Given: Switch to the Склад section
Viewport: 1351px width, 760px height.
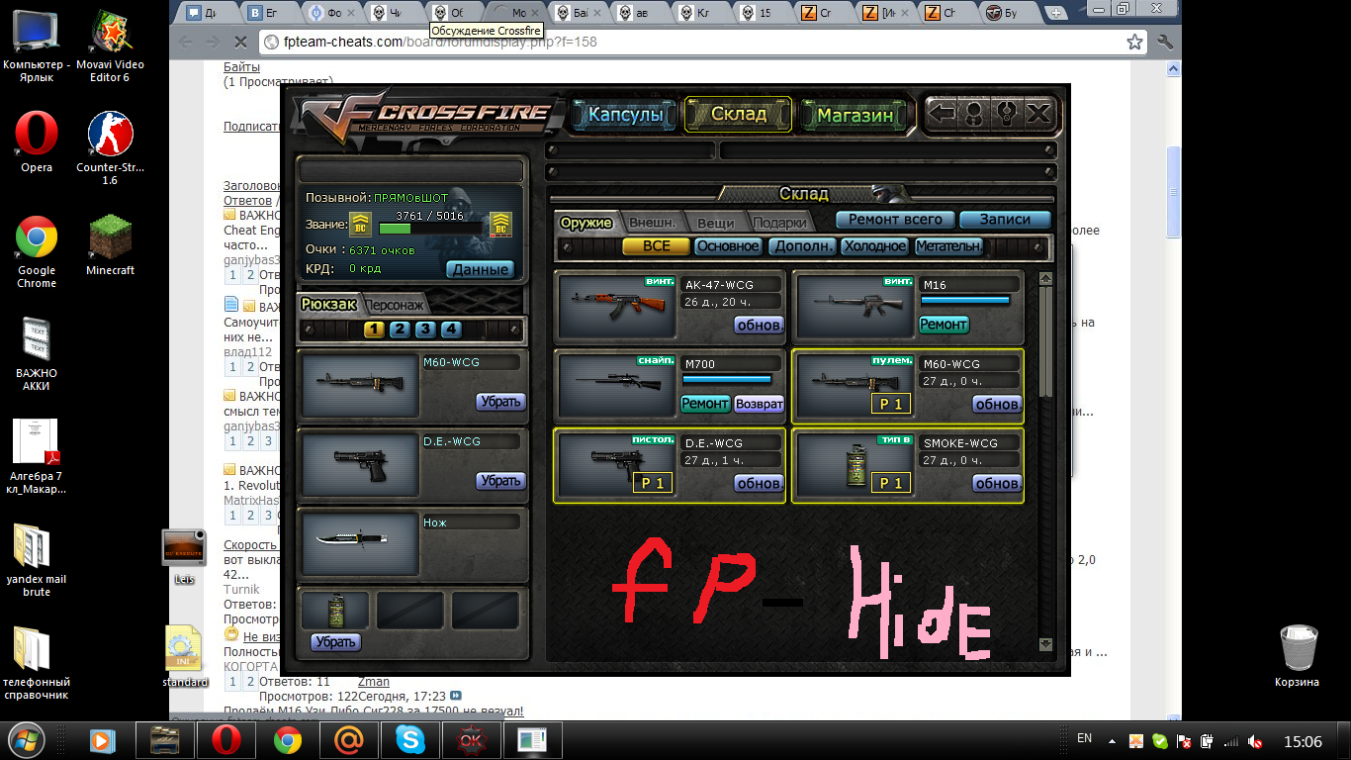Looking at the screenshot, I should 739,114.
